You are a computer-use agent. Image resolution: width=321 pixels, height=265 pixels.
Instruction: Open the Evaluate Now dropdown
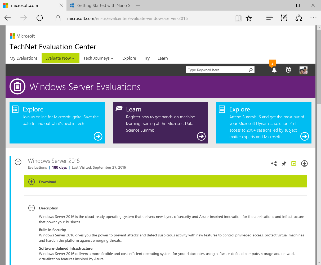pos(60,58)
